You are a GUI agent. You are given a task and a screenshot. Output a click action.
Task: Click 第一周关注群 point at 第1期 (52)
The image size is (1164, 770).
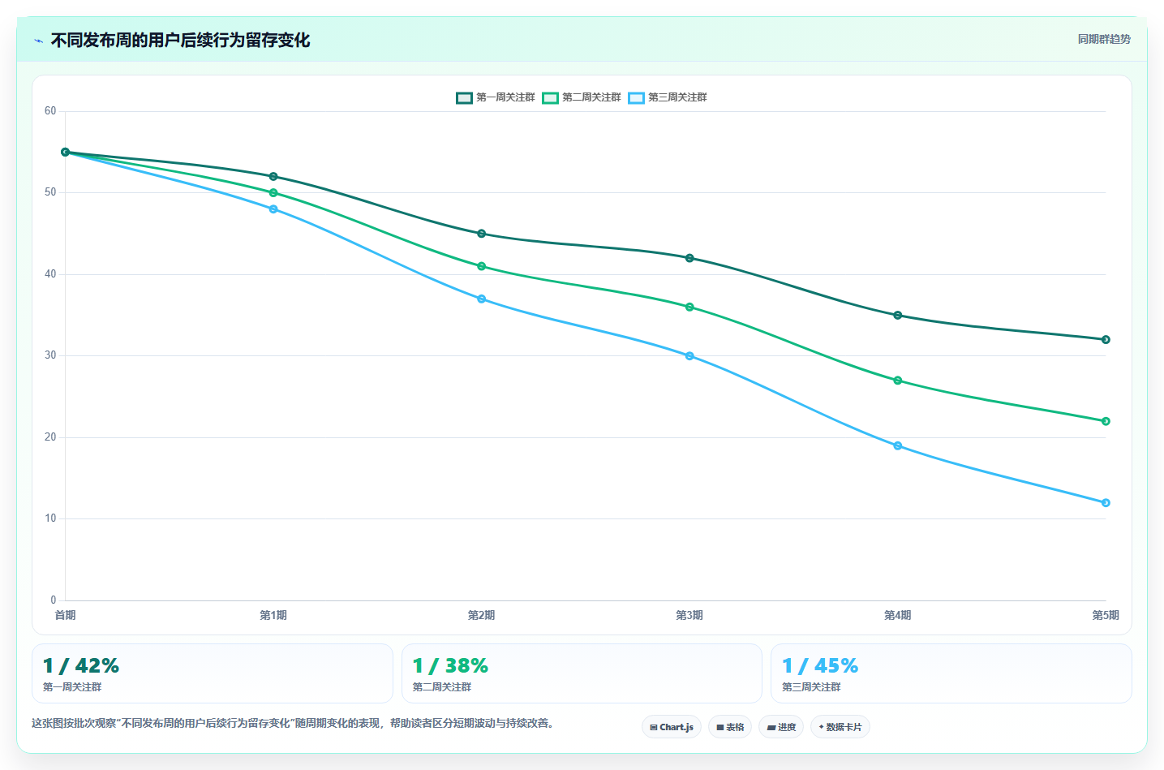coord(273,176)
